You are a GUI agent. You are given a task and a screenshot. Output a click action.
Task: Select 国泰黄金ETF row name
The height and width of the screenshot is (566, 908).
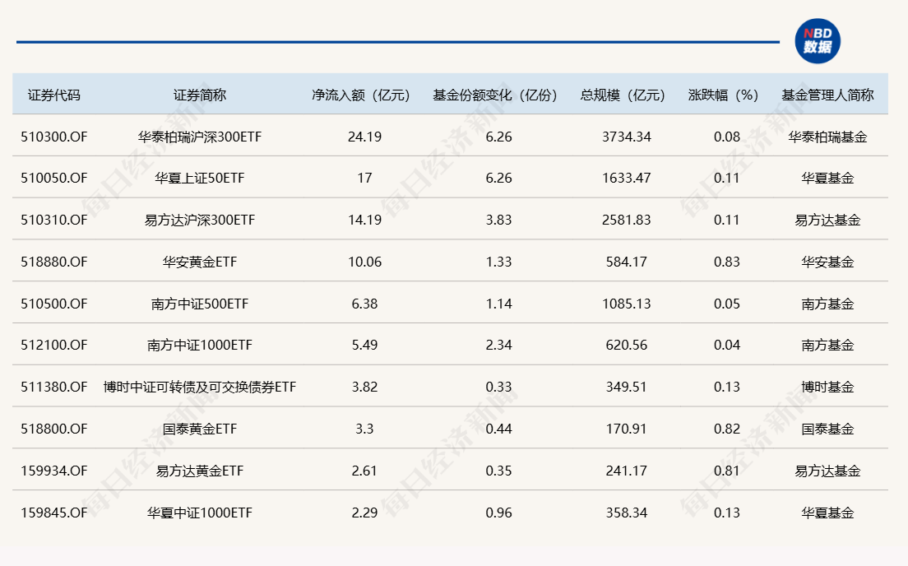(x=200, y=429)
